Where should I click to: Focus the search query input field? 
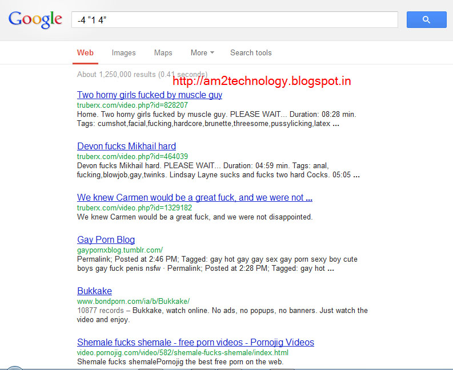tap(235, 19)
